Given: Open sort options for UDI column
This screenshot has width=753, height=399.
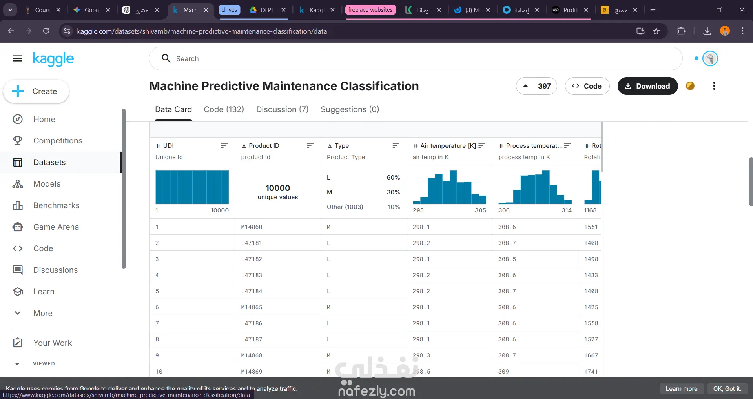Looking at the screenshot, I should click(x=224, y=146).
